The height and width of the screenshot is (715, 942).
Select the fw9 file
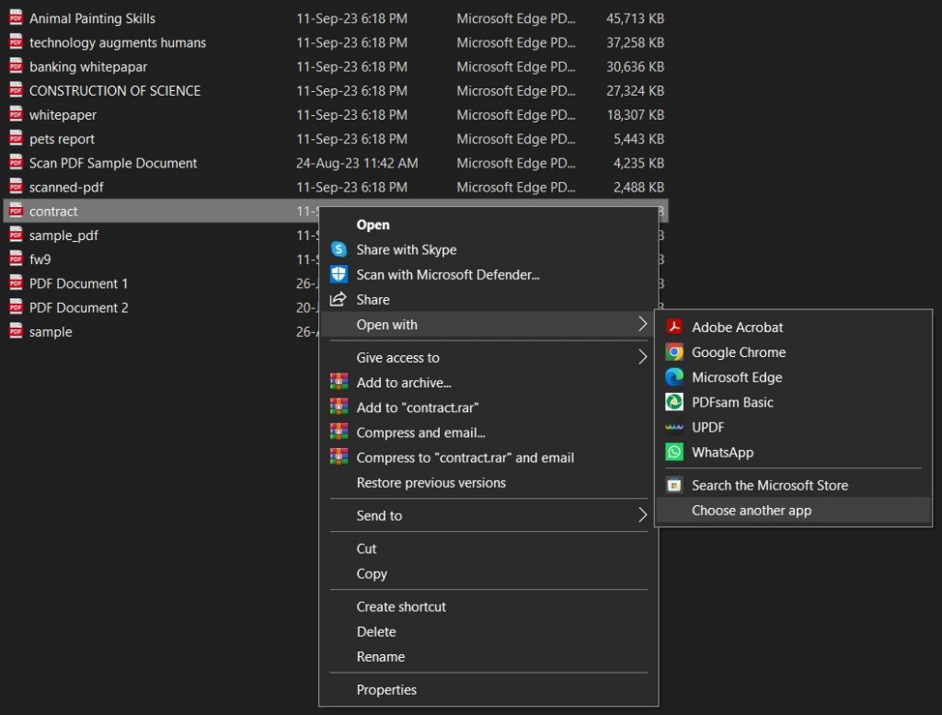[x=41, y=259]
